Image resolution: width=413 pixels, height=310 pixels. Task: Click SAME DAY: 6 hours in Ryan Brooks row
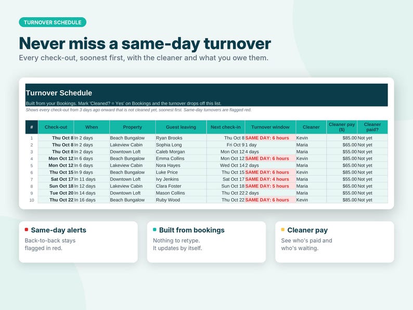click(270, 138)
